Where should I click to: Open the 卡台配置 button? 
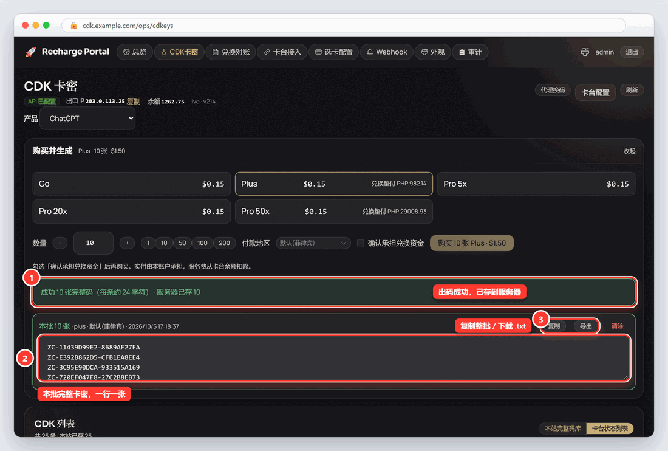click(x=595, y=92)
